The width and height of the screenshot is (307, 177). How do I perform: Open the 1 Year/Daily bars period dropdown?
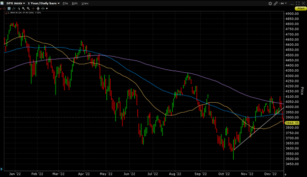(x=43, y=3)
